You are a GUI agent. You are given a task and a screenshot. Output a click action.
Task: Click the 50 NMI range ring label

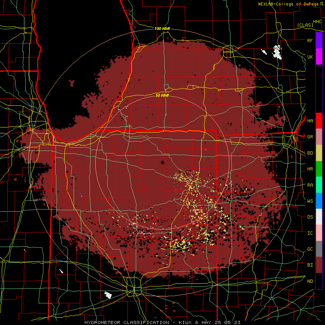162,95
